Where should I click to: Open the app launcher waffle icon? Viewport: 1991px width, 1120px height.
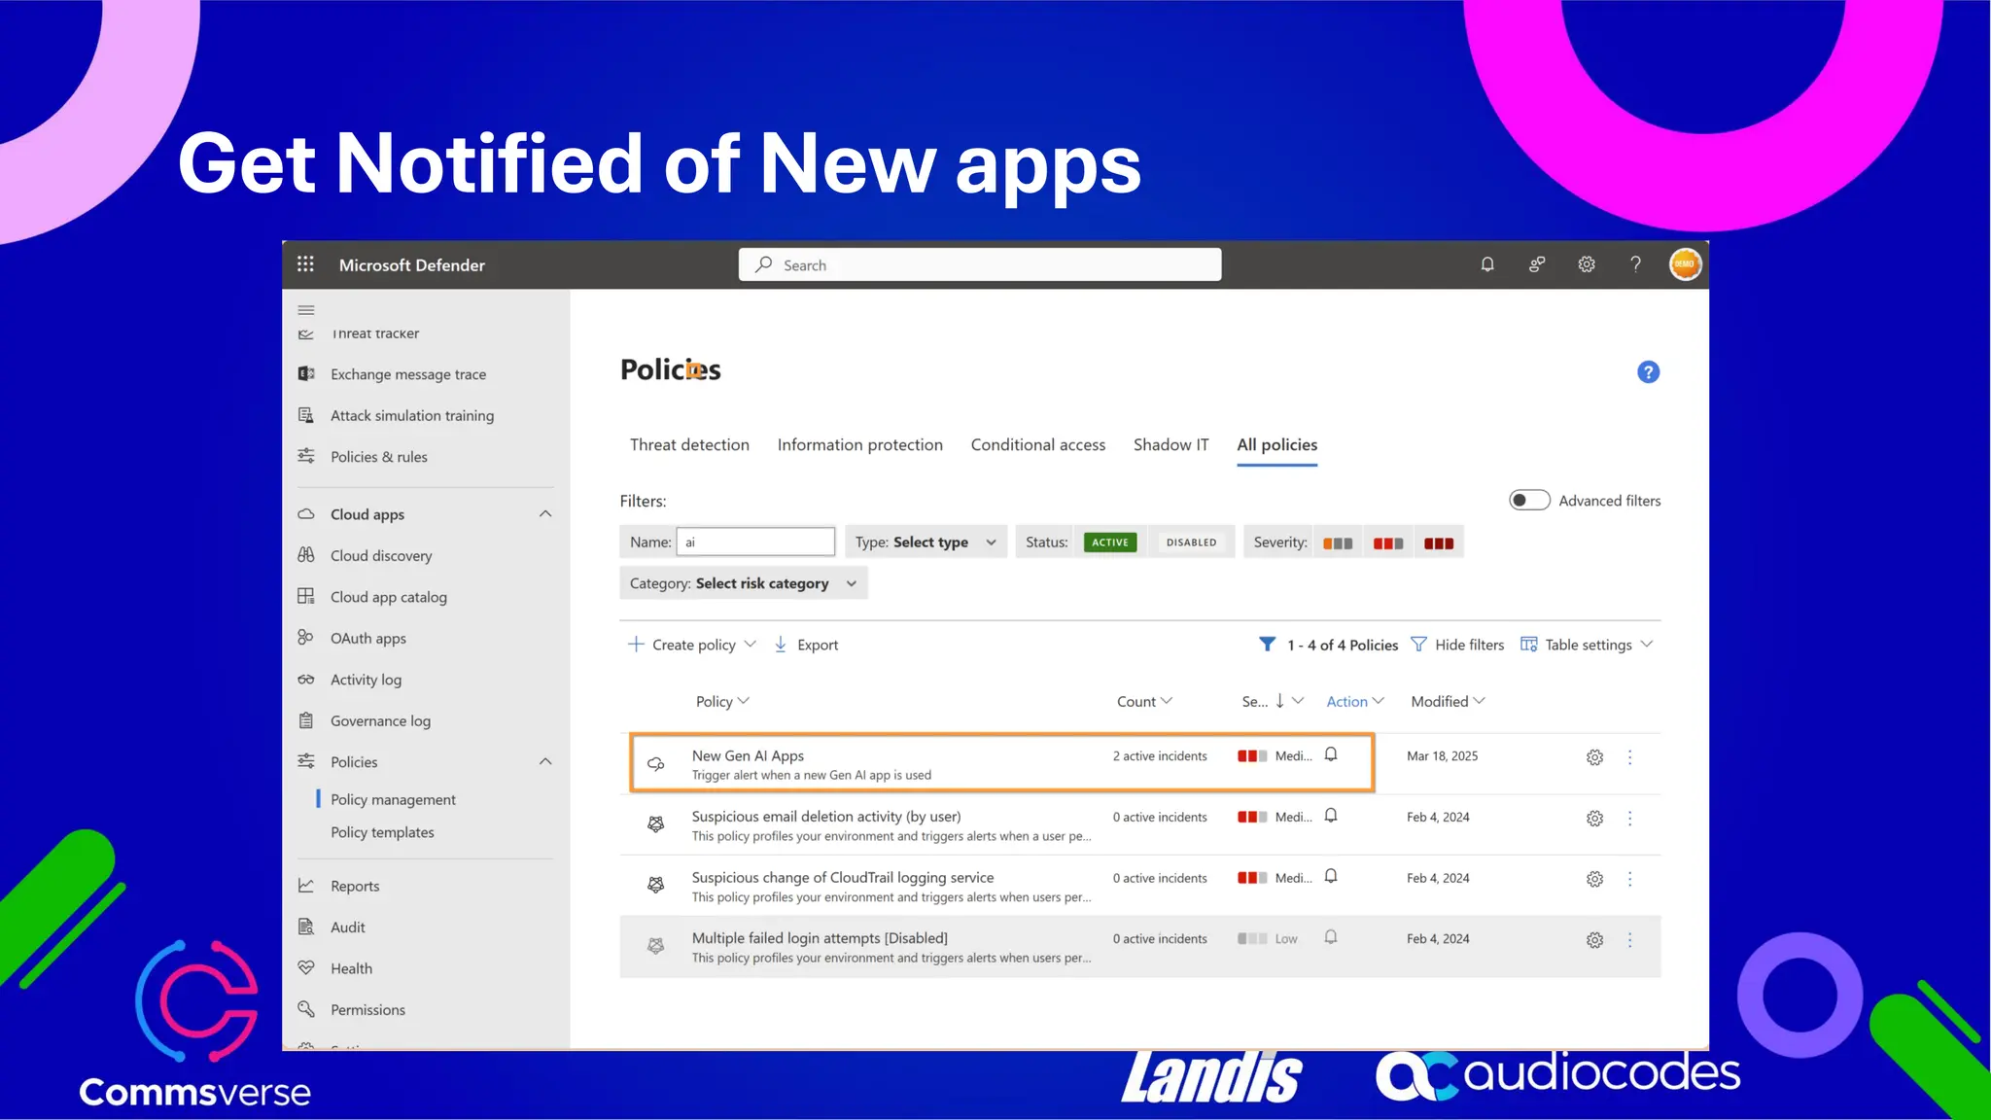pyautogui.click(x=305, y=264)
